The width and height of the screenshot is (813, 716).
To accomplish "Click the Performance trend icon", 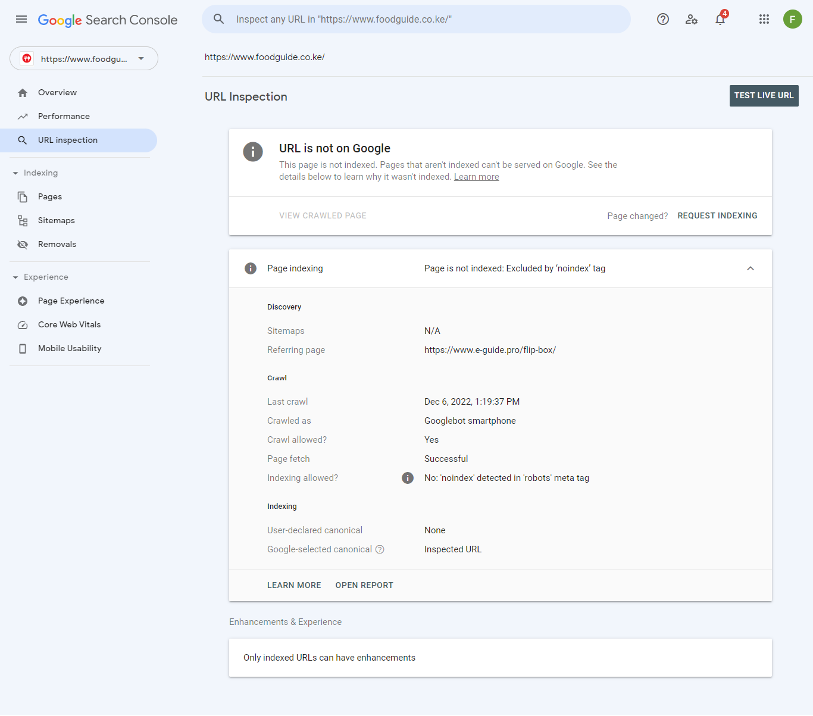I will [x=23, y=117].
